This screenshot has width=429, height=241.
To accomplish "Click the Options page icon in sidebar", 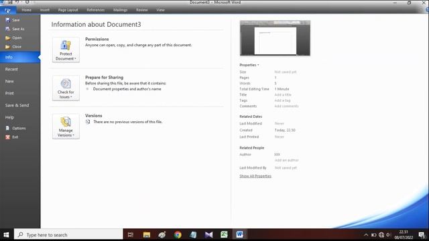I will pos(7,128).
